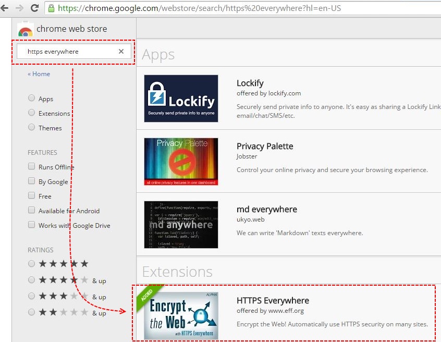Click the 'chrome web store' heading text
Image resolution: width=441 pixels, height=342 pixels.
coord(72,29)
